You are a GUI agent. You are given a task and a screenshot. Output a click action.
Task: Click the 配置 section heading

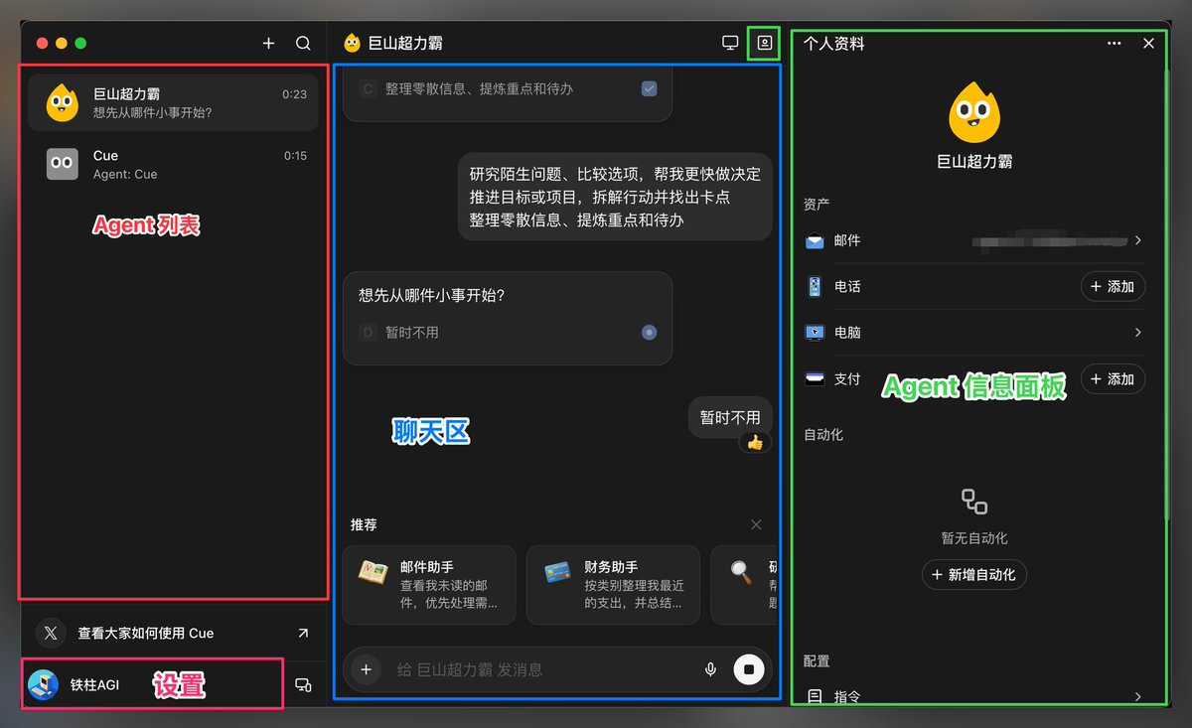pyautogui.click(x=817, y=660)
